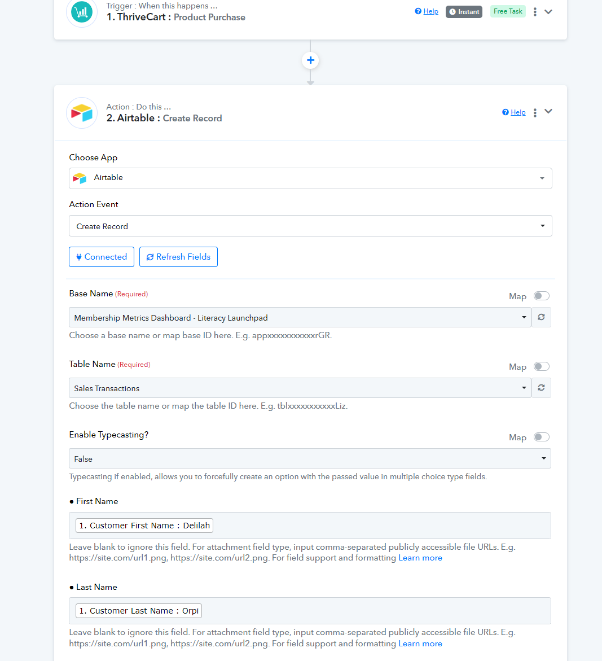Toggle Map switch for Base Name
This screenshot has width=602, height=661.
pyautogui.click(x=541, y=296)
